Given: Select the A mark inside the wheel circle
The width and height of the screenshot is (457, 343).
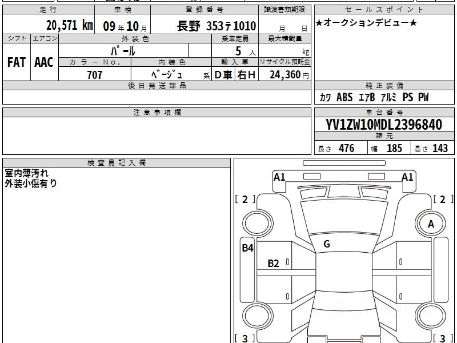Looking at the screenshot, I should click(x=431, y=224).
